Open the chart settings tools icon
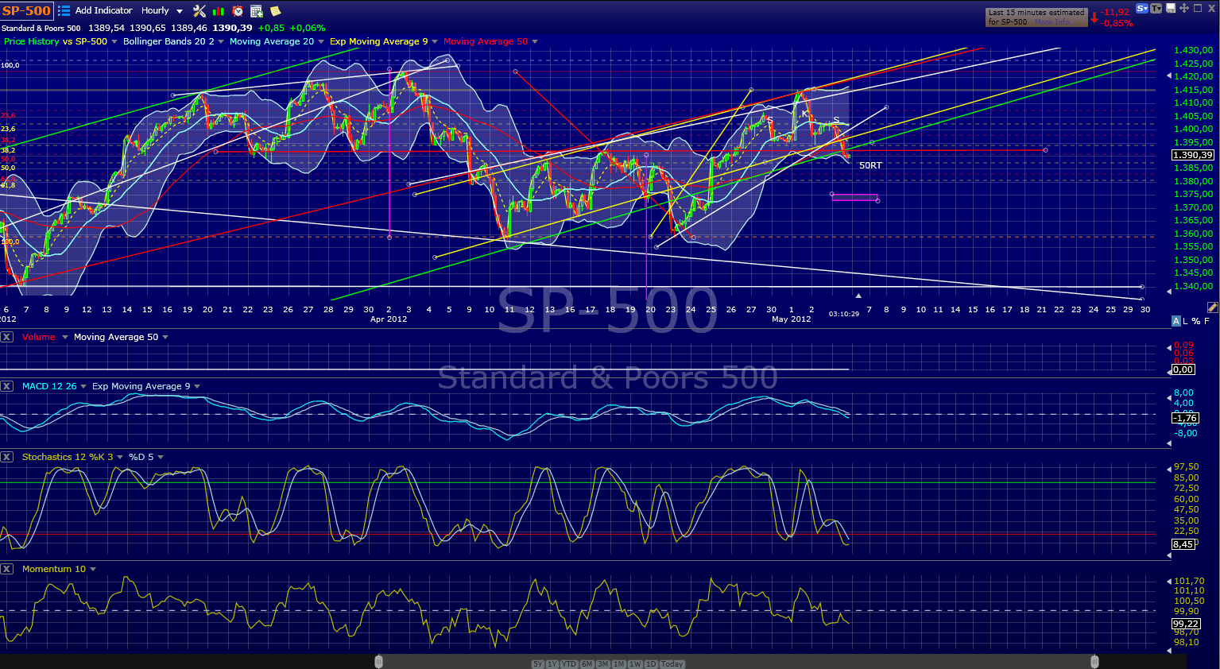The image size is (1220, 669). click(x=199, y=11)
